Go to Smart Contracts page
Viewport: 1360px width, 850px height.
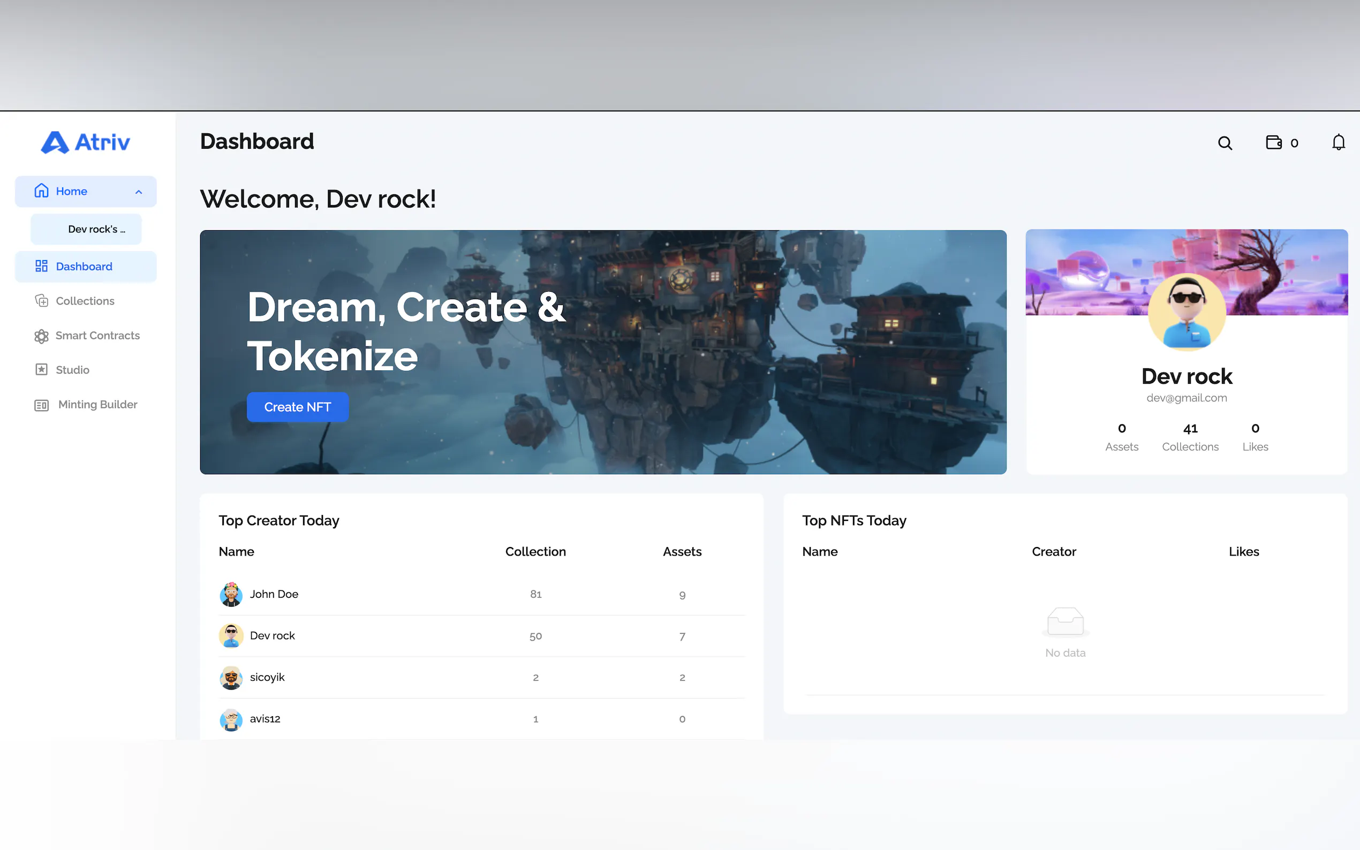pos(98,336)
